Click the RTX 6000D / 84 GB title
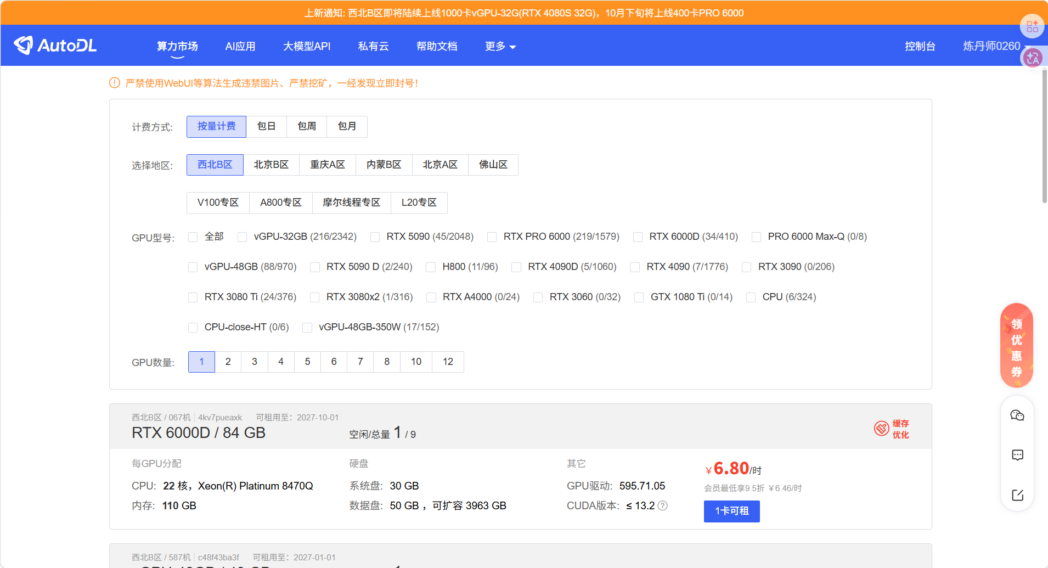 coord(199,433)
